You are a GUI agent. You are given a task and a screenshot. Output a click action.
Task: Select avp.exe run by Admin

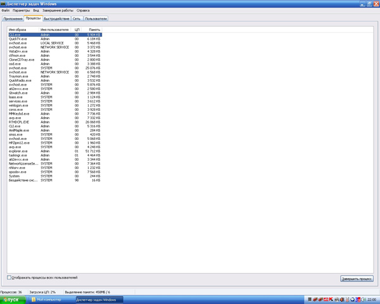(54, 118)
